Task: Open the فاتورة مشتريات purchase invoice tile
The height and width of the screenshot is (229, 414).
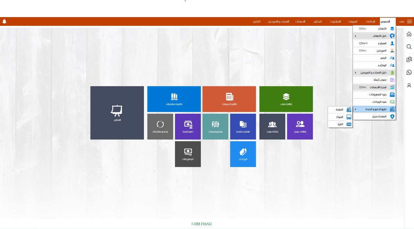Action: click(x=174, y=99)
